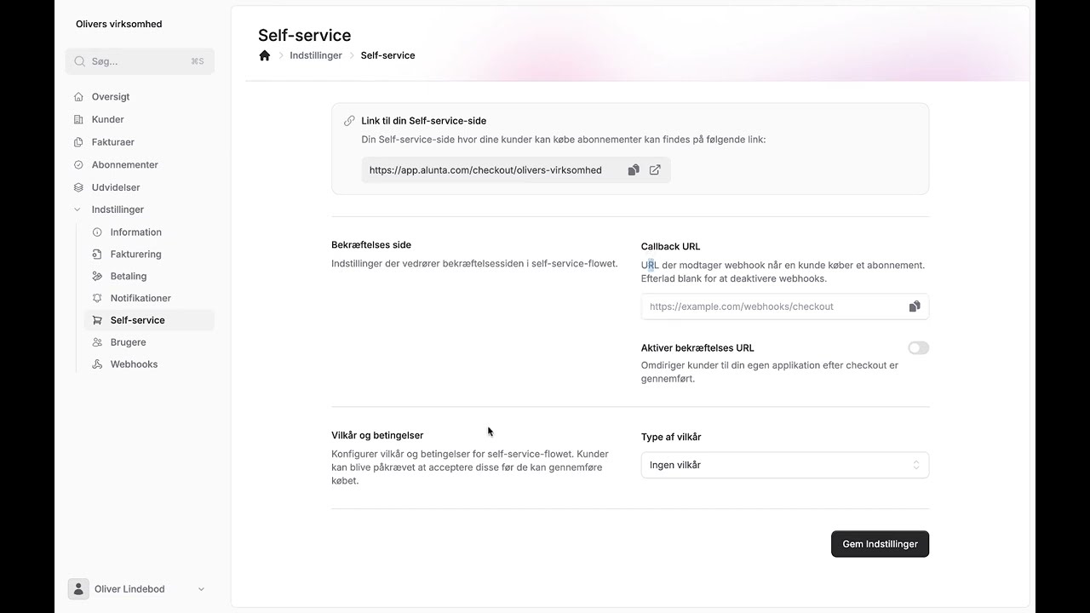Click Indstillinger in the breadcrumb

pyautogui.click(x=316, y=55)
